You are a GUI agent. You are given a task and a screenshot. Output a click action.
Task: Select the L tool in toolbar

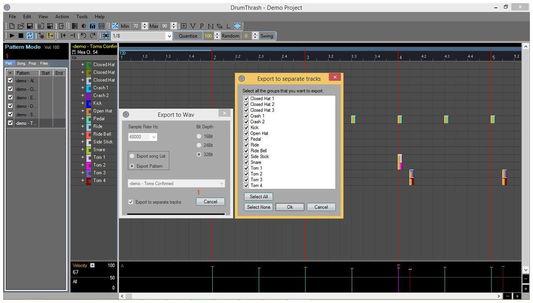(229, 26)
